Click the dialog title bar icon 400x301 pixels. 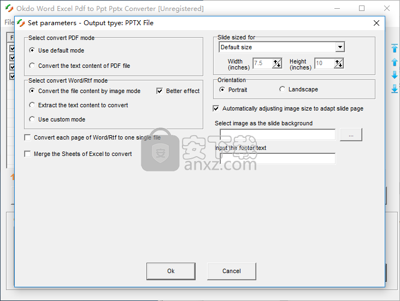click(x=21, y=23)
